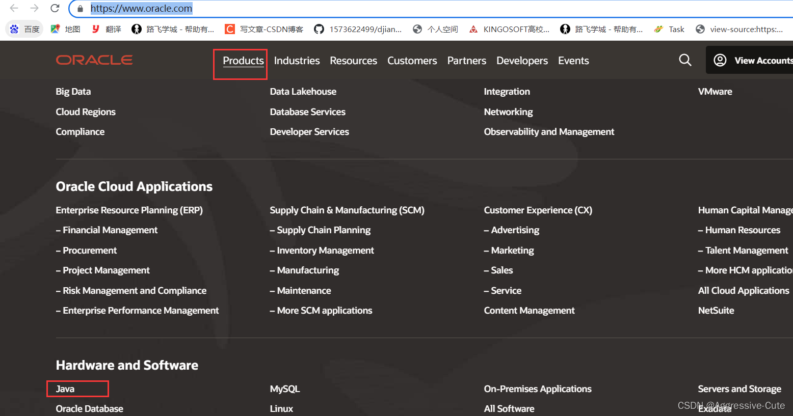Open Observability and Management link
The height and width of the screenshot is (416, 793).
coord(549,132)
